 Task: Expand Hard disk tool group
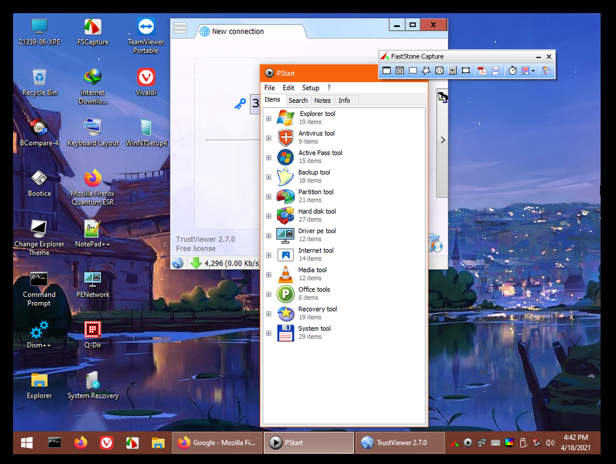(269, 216)
